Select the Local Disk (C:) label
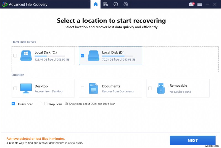Viewport: 221px width, 148px height. [x=46, y=52]
